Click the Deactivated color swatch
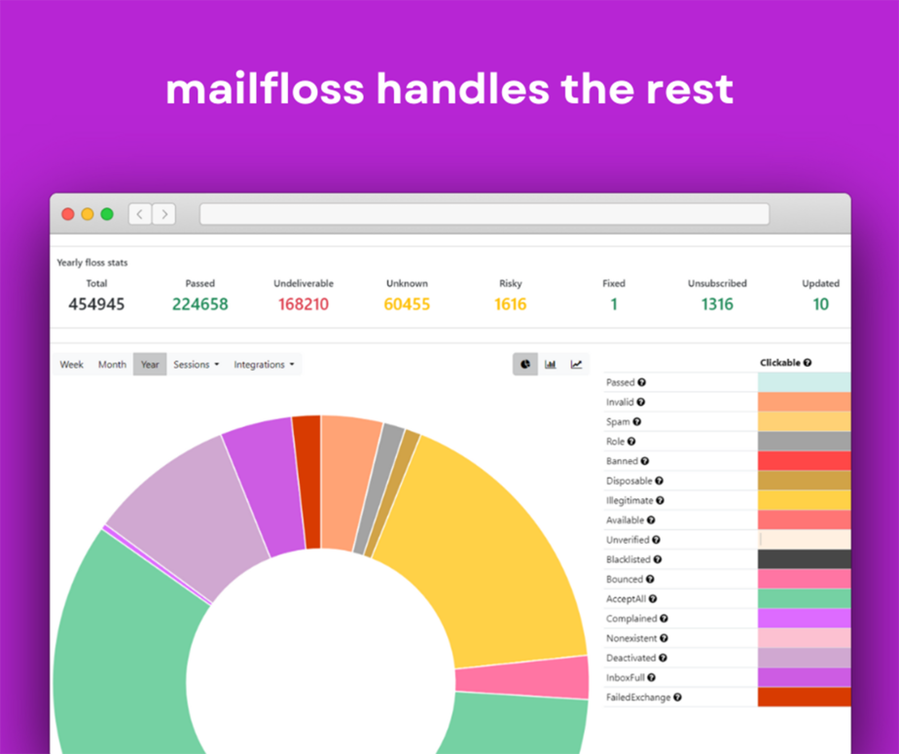The height and width of the screenshot is (754, 899). click(804, 658)
